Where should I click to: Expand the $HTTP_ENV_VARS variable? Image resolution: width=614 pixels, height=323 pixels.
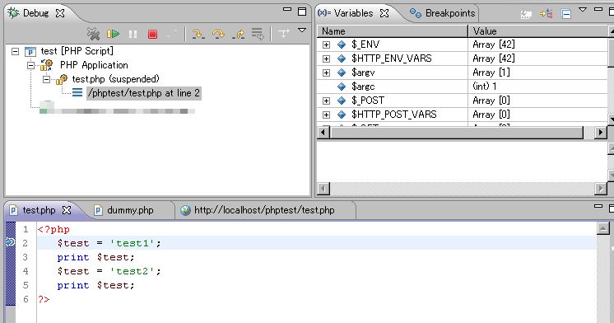pos(326,59)
